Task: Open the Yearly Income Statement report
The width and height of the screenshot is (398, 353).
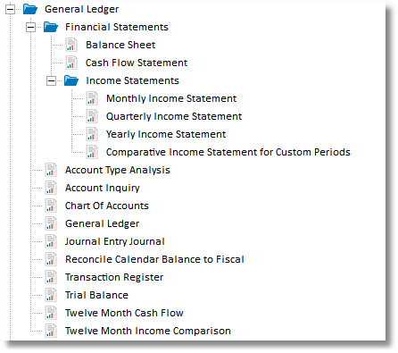Action: pos(166,134)
